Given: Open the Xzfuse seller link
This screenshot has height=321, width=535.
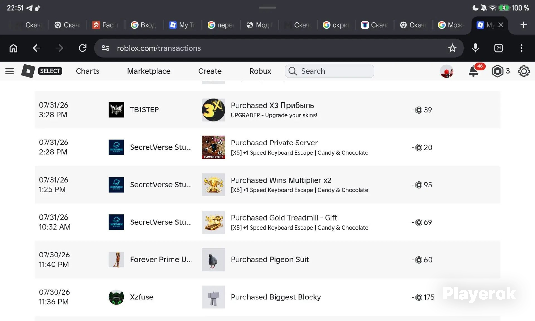Looking at the screenshot, I should [x=141, y=297].
